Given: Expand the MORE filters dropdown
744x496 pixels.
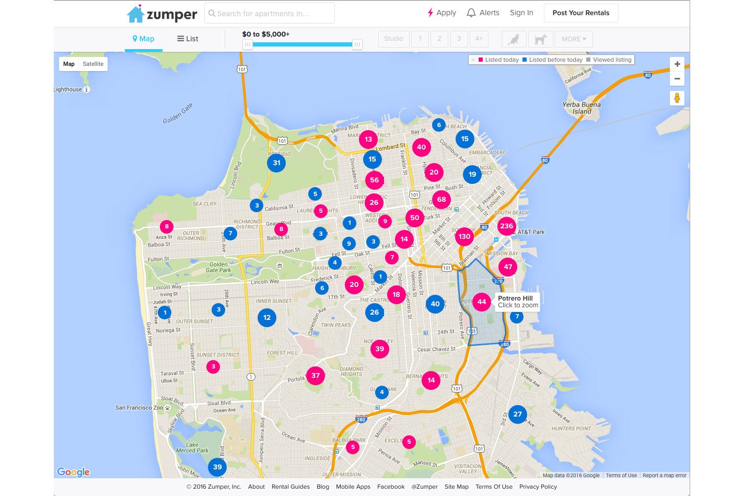Looking at the screenshot, I should coord(574,39).
